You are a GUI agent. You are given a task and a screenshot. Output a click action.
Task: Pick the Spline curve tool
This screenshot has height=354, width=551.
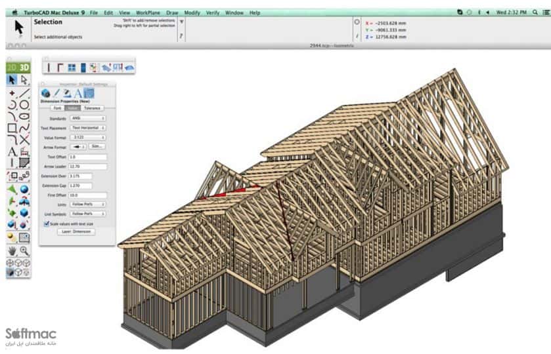tap(24, 128)
